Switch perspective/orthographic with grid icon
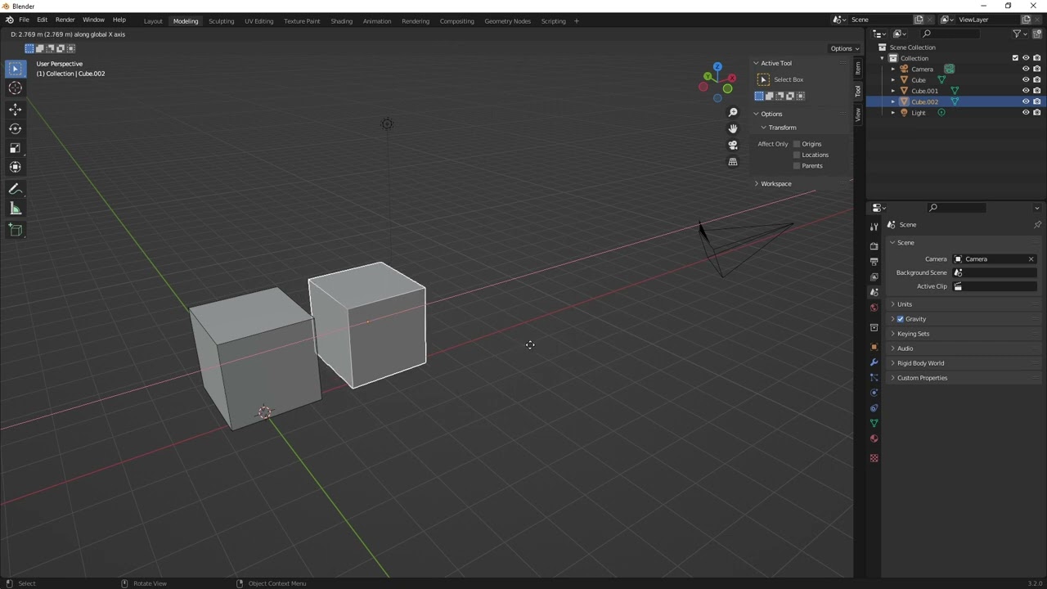 pos(733,162)
